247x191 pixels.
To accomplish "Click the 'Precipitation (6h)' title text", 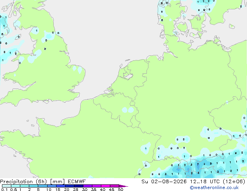I will (23, 182).
